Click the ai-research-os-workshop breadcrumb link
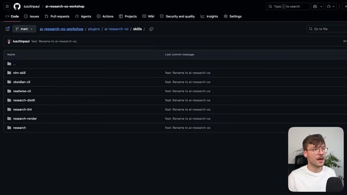 62,29
